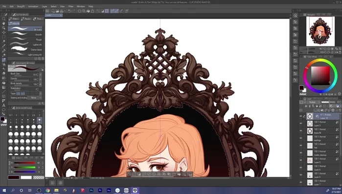Hide the Layer 5 layer

pyautogui.click(x=301, y=160)
